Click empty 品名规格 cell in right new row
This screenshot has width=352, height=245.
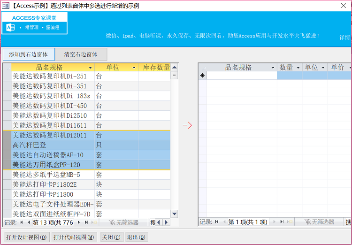click(x=242, y=76)
